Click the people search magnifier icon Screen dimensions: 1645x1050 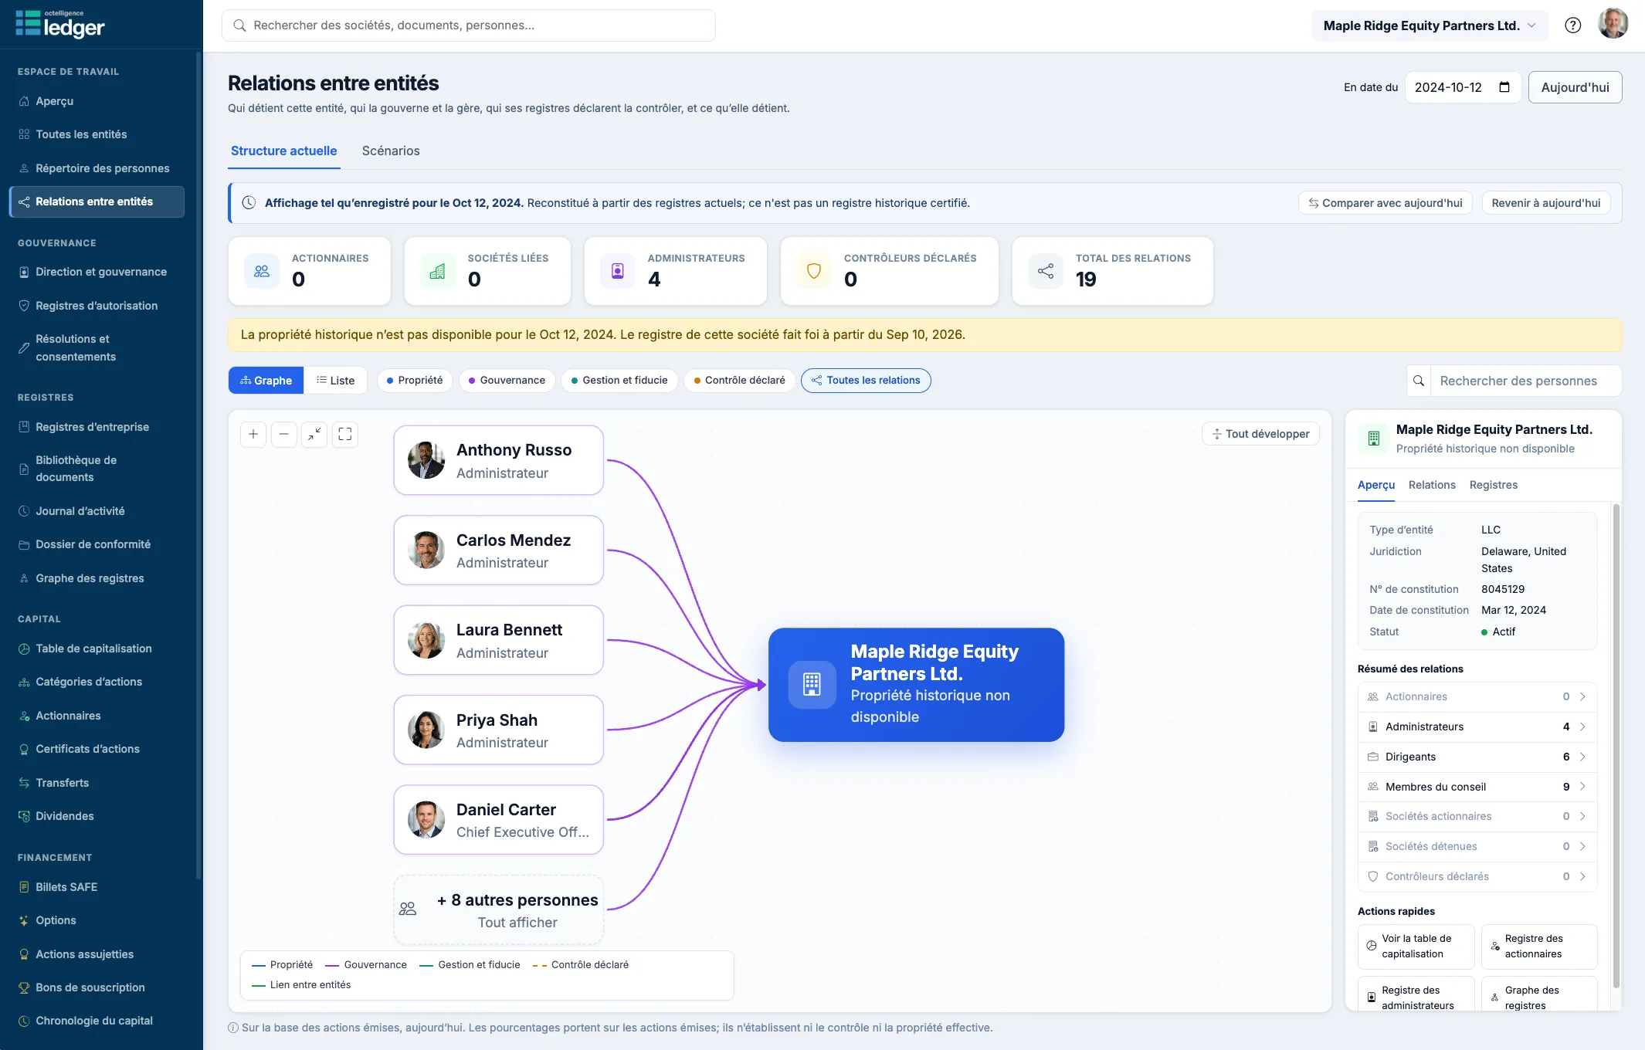click(1419, 381)
